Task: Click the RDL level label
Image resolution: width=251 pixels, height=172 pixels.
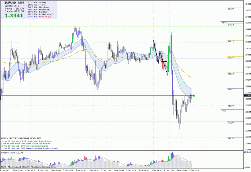Action: pyautogui.click(x=224, y=111)
